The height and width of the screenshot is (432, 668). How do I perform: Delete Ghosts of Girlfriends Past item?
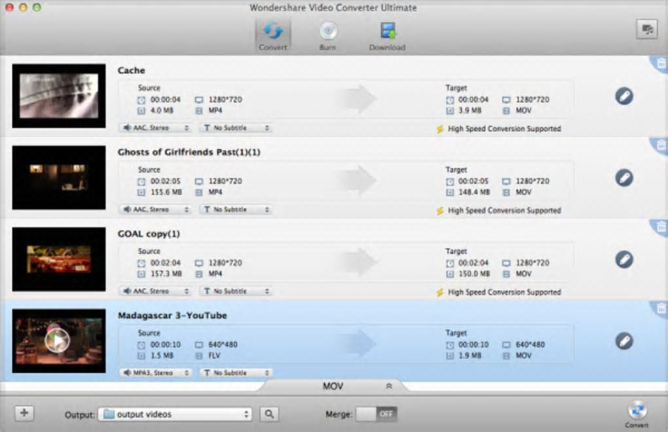tap(661, 145)
